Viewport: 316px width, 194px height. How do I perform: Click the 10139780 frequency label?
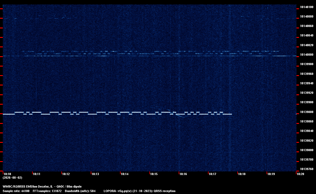click(307, 159)
